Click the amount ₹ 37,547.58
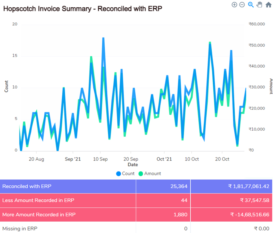The height and width of the screenshot is (233, 273). coord(255,200)
